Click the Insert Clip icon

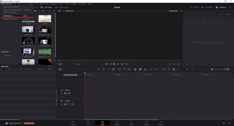coord(119,69)
